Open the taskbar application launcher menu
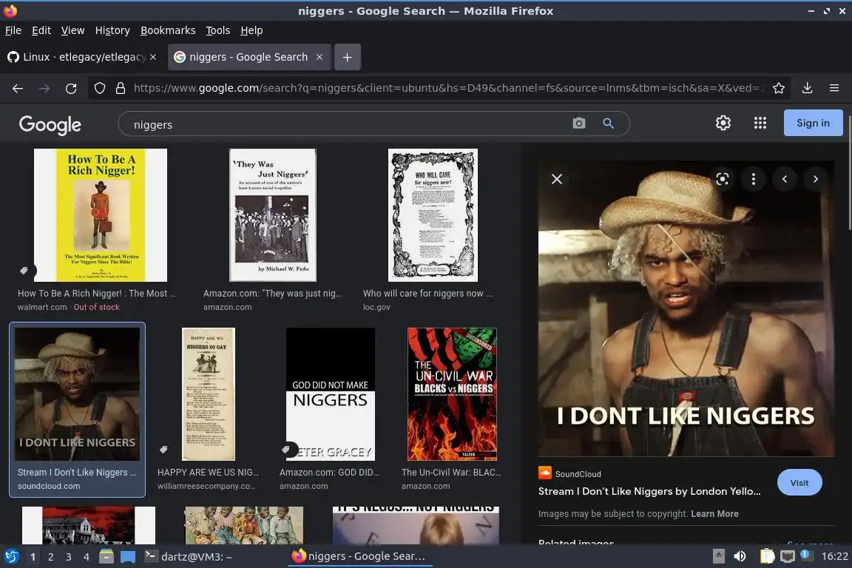Image resolution: width=852 pixels, height=568 pixels. coord(11,556)
